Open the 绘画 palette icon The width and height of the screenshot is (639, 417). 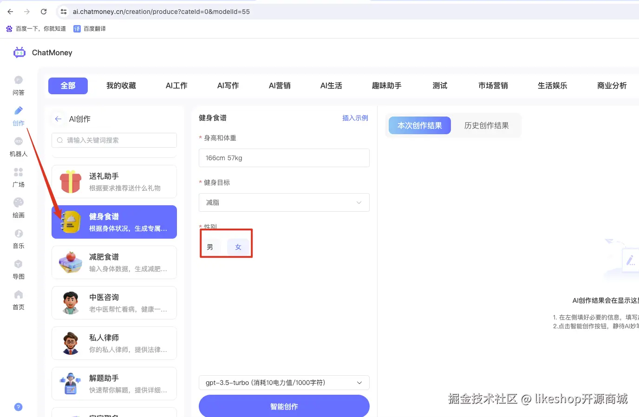[19, 202]
